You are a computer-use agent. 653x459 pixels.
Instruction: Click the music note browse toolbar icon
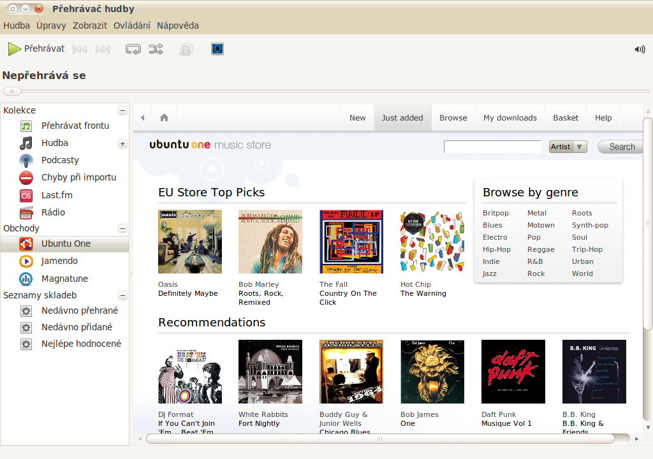(186, 49)
